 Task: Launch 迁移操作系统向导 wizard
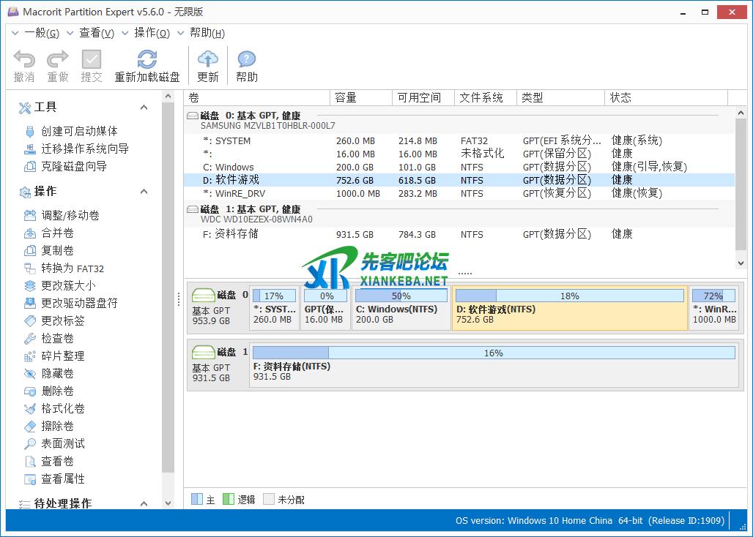pyautogui.click(x=85, y=149)
